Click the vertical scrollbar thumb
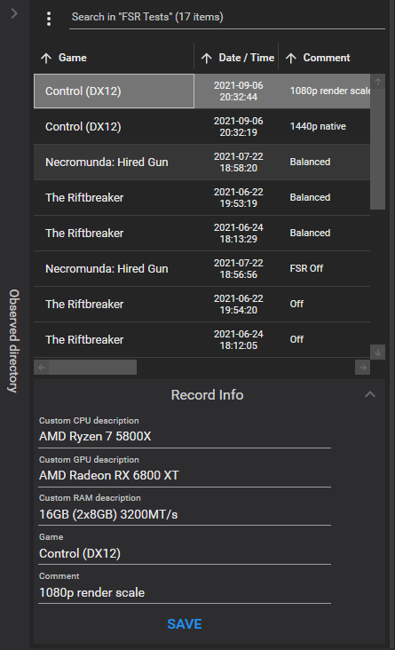The width and height of the screenshot is (395, 650). [377, 149]
